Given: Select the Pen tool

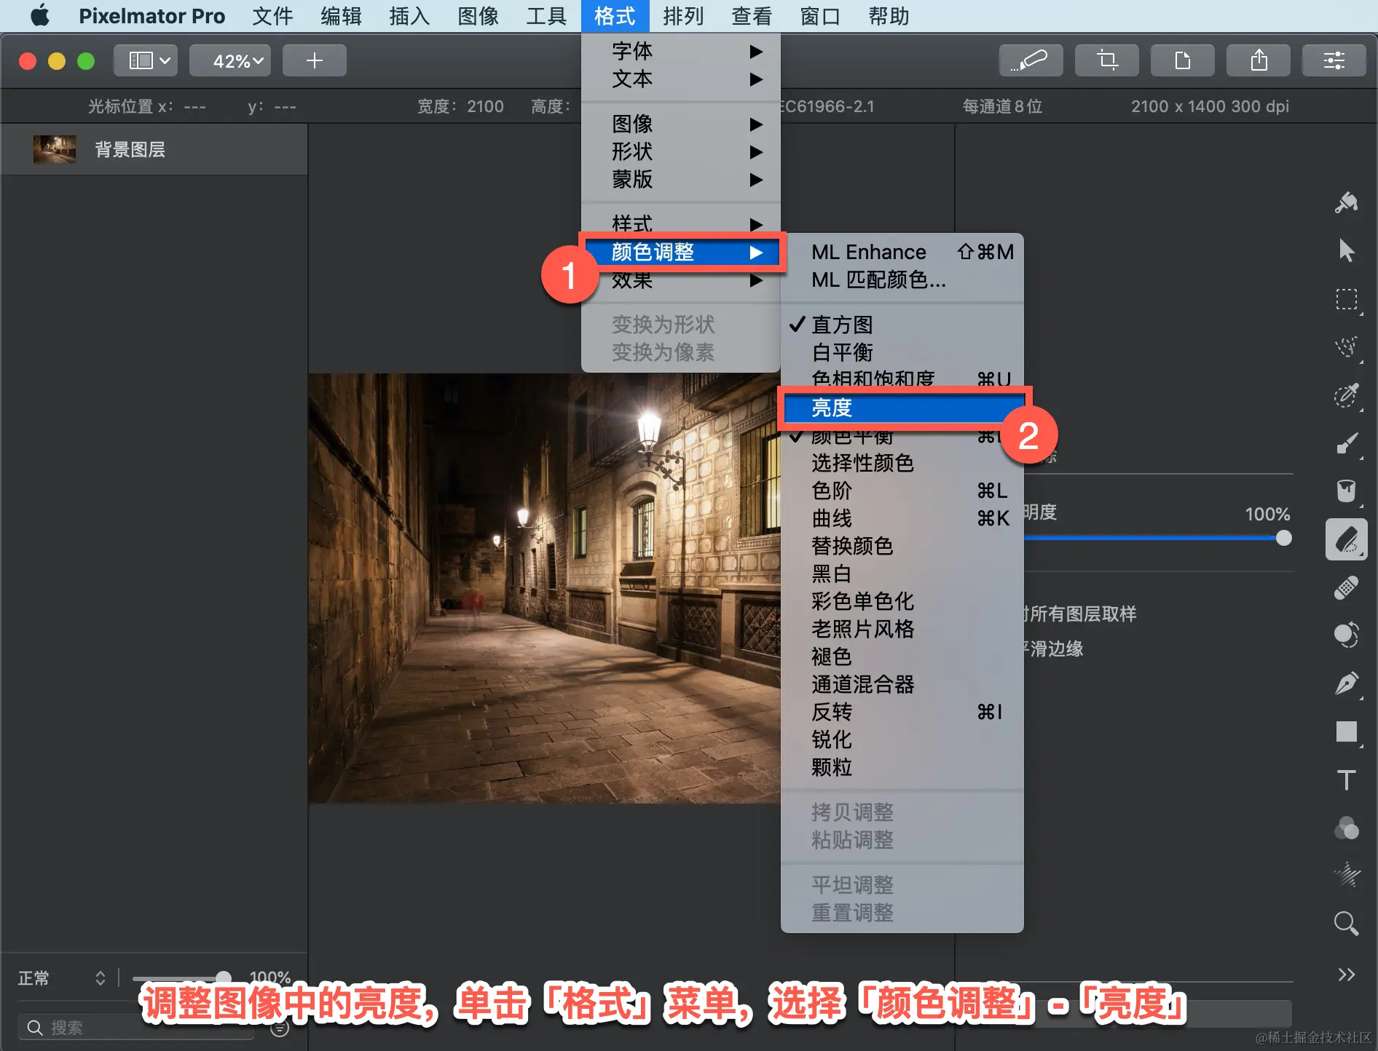Looking at the screenshot, I should (x=1346, y=683).
